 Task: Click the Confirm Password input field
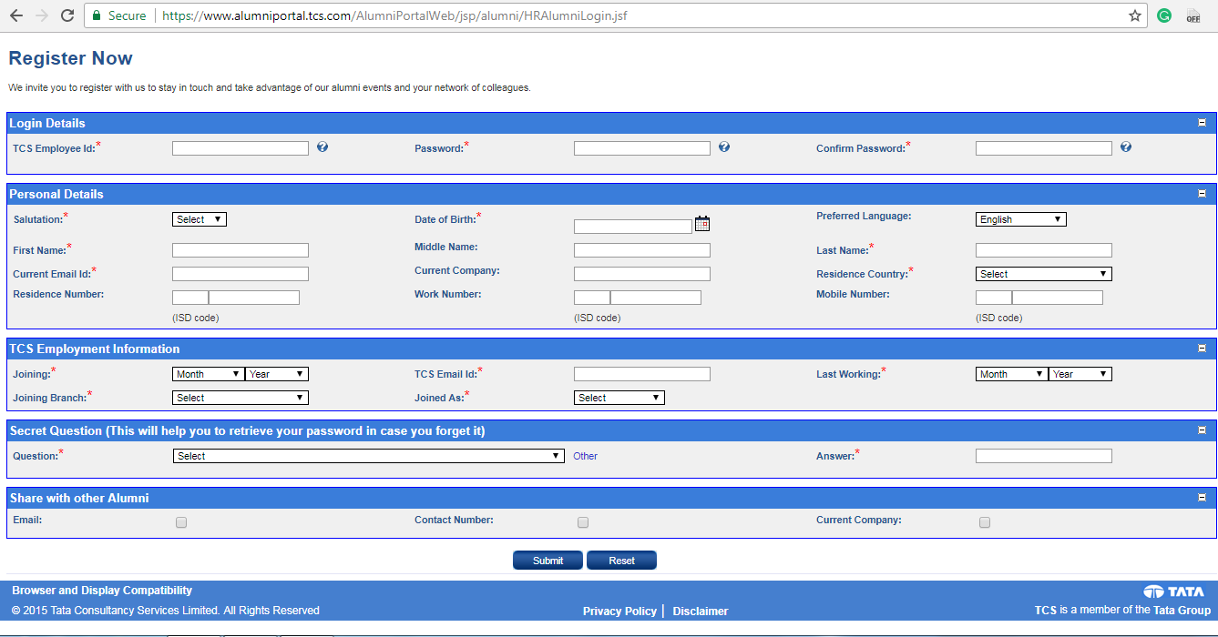coord(1044,148)
